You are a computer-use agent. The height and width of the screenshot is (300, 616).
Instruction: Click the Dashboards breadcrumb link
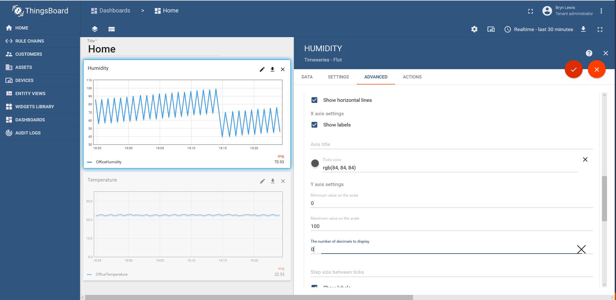click(x=110, y=11)
